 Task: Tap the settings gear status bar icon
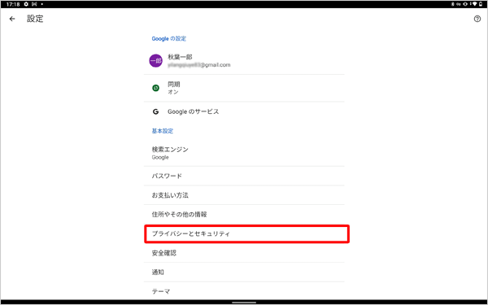pyautogui.click(x=26, y=4)
